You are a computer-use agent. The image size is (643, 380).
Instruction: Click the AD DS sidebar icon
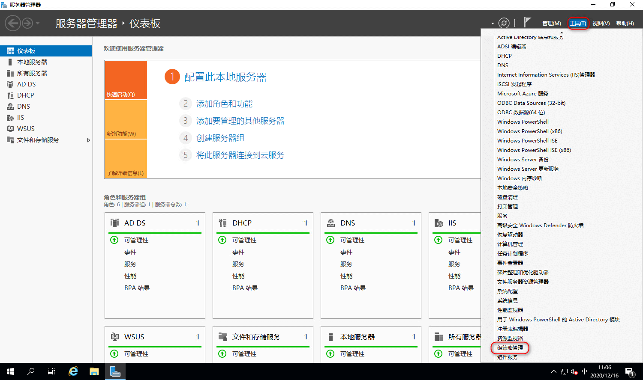click(10, 84)
